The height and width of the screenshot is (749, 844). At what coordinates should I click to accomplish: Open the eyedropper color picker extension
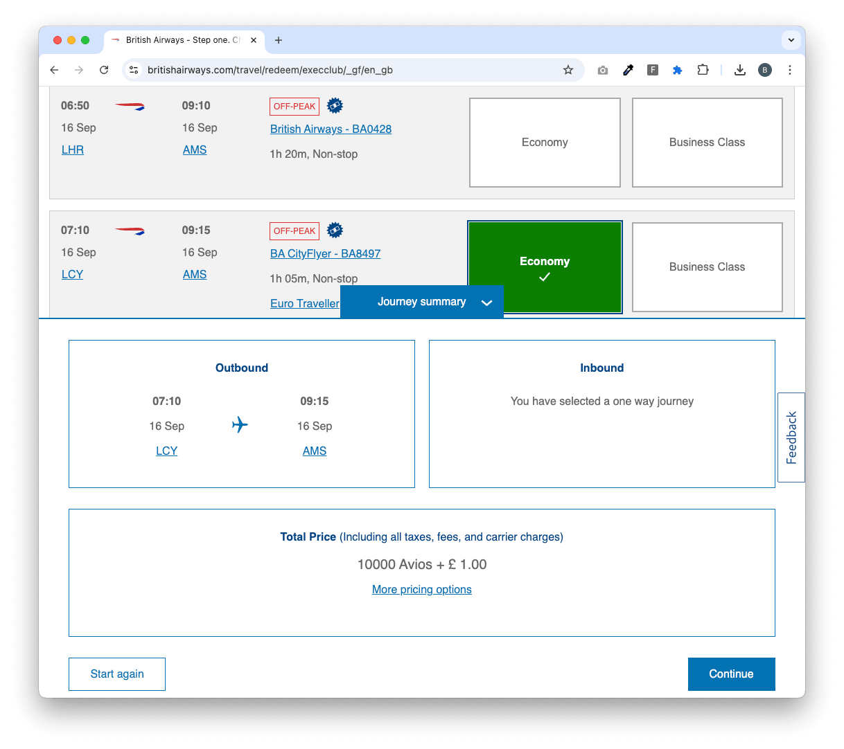pyautogui.click(x=628, y=70)
